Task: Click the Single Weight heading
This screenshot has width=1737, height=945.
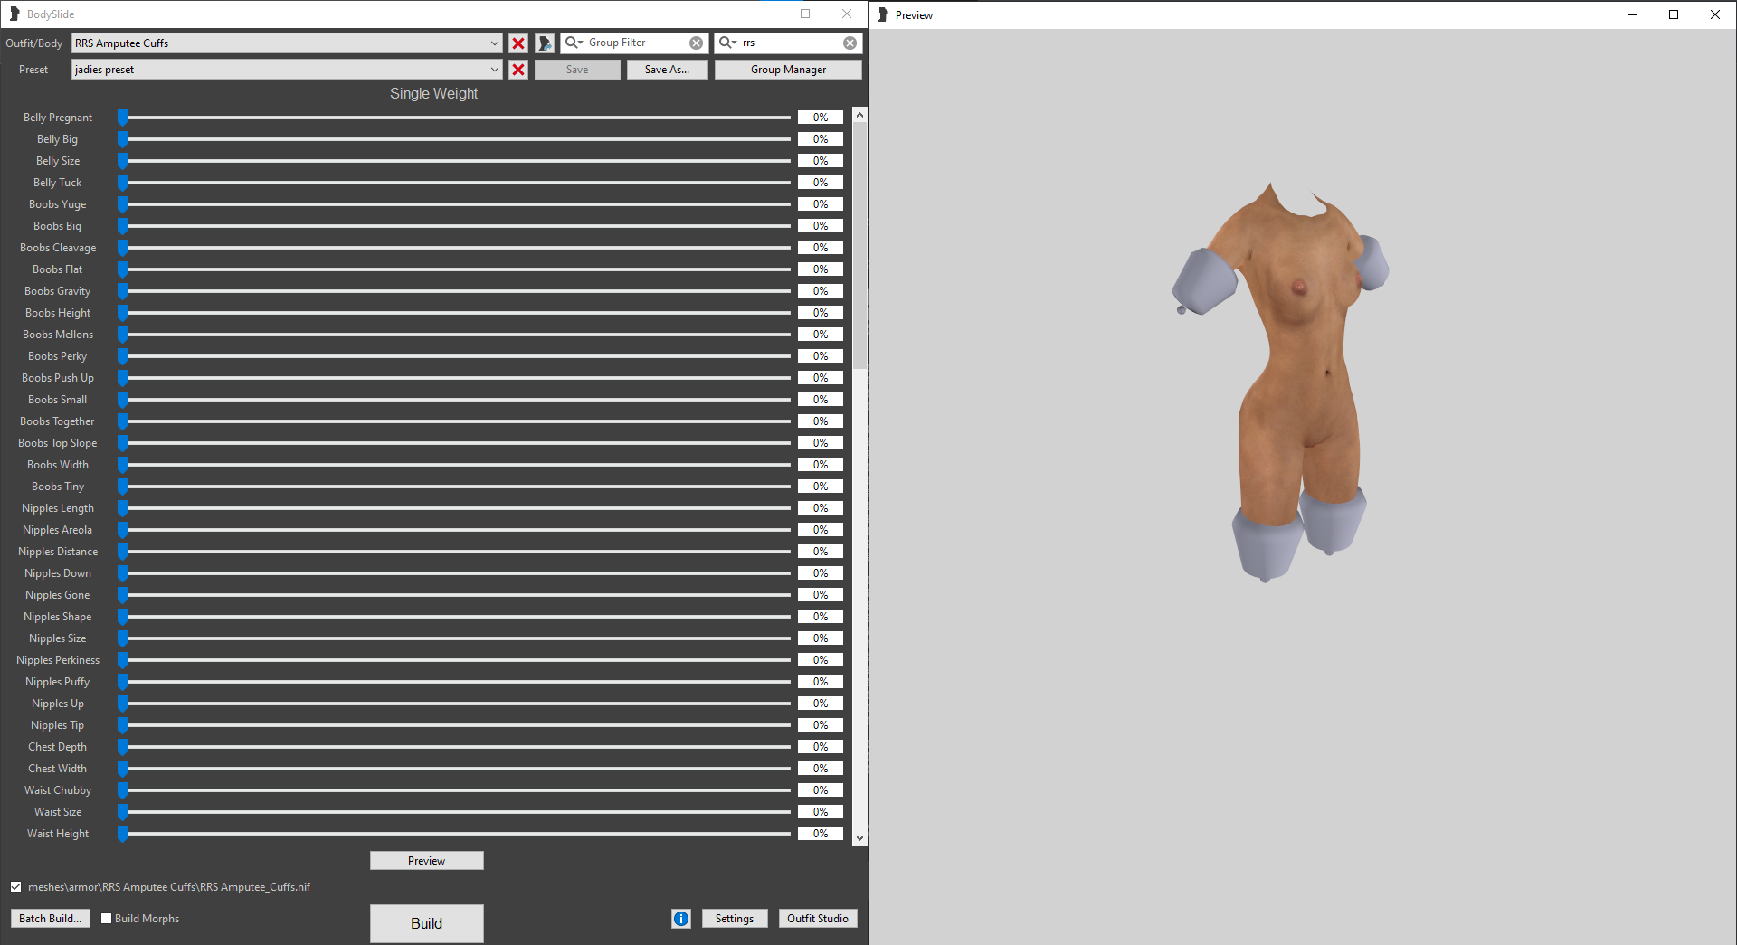Action: tap(433, 94)
